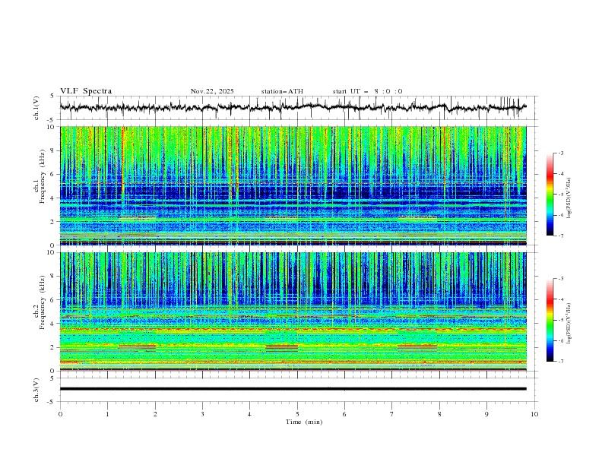Select the ch.2 colorbar "log(PSD)(V²/Hz)" label
602x465 pixels.
click(569, 323)
